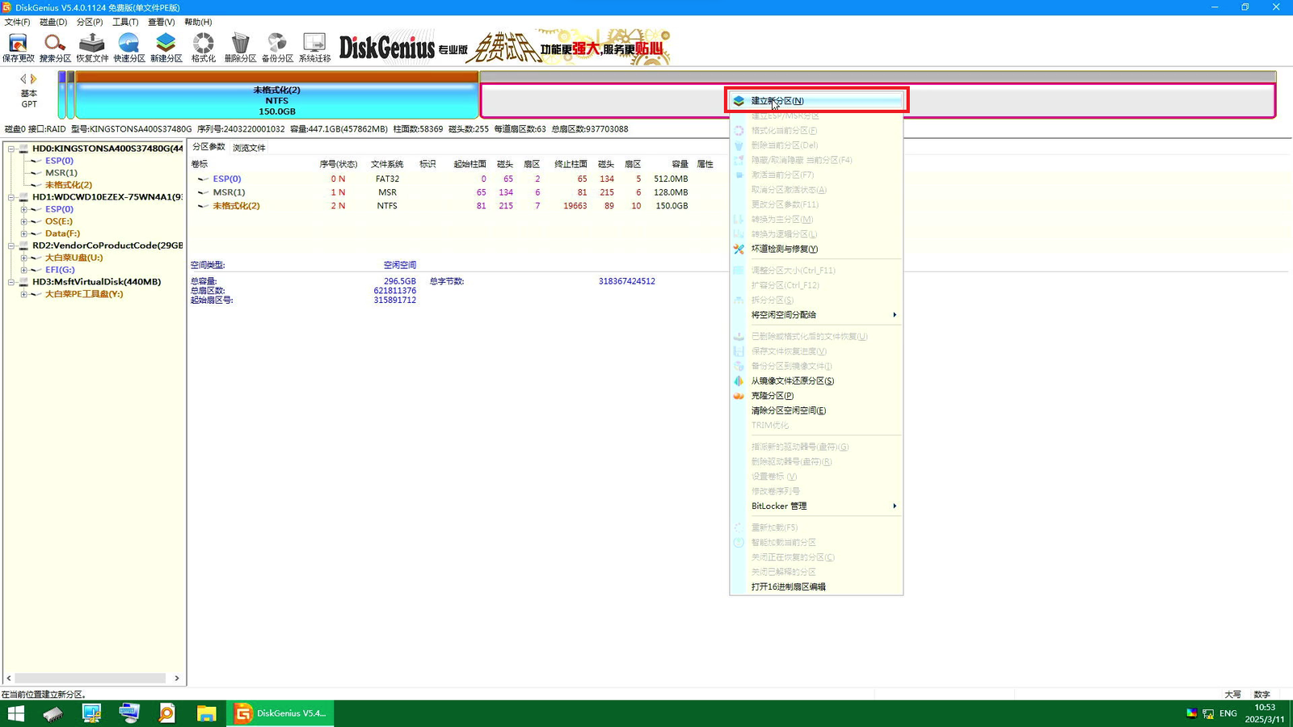This screenshot has width=1293, height=727.
Task: Expand the 大白菜PE工具盘(Y:) node
Action: 24,294
